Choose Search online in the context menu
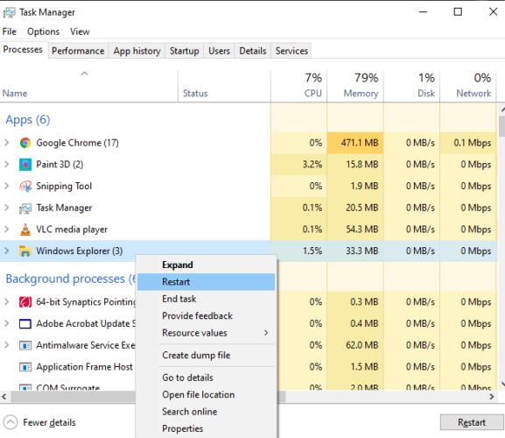 click(207, 412)
